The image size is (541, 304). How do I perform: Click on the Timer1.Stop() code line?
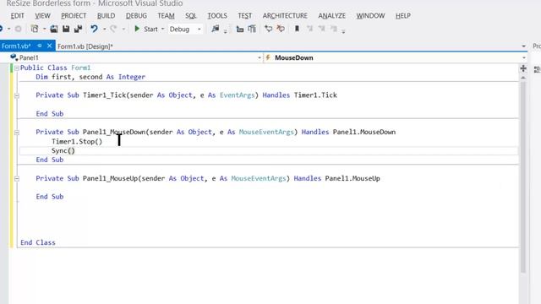click(77, 141)
